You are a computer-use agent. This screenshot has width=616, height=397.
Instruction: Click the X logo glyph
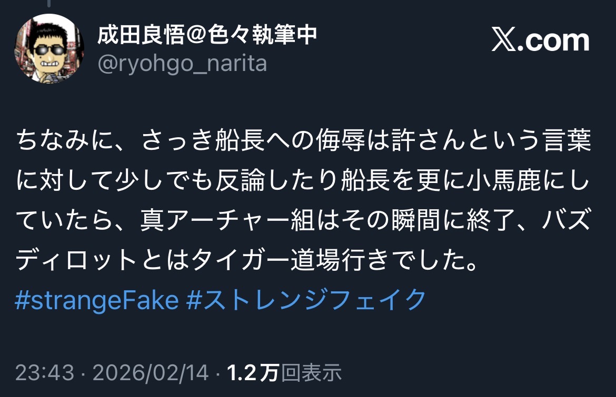pyautogui.click(x=504, y=39)
